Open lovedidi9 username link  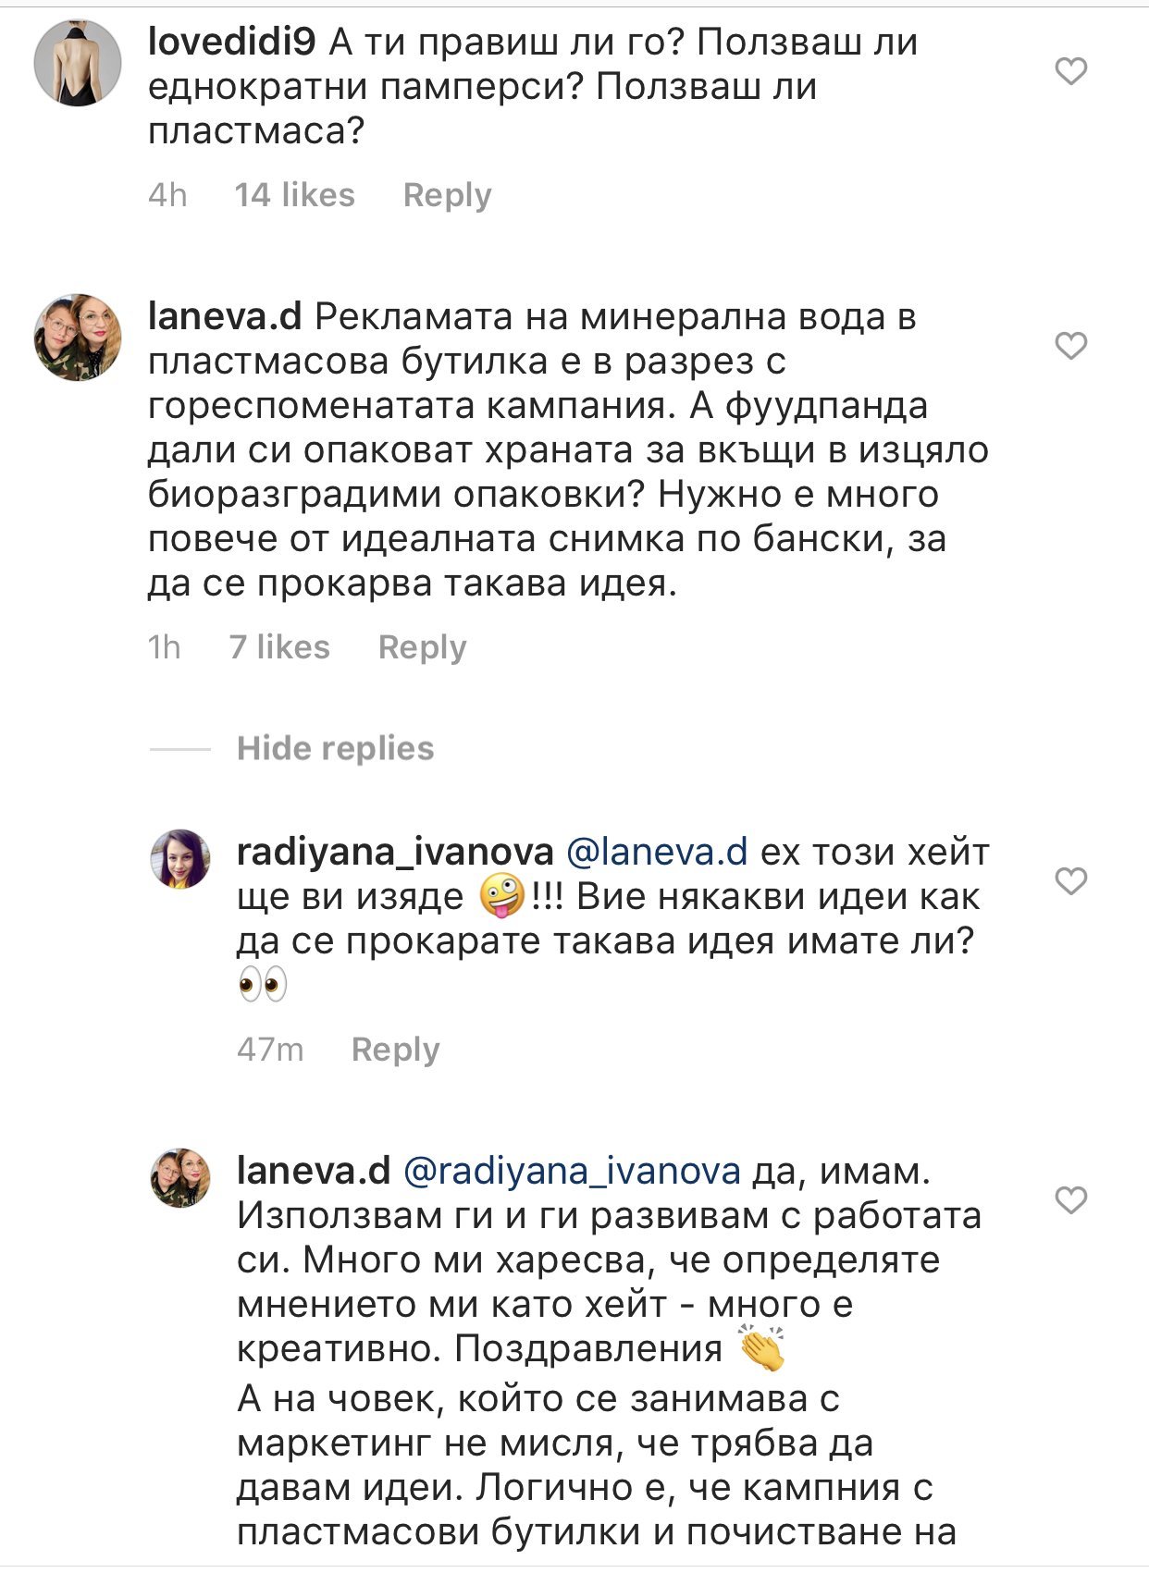[231, 42]
